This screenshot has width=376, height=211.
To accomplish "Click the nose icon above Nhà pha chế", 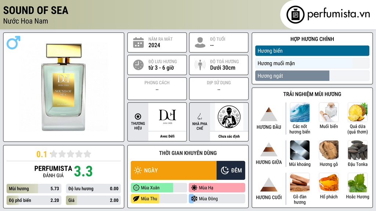I will pyautogui.click(x=199, y=116).
